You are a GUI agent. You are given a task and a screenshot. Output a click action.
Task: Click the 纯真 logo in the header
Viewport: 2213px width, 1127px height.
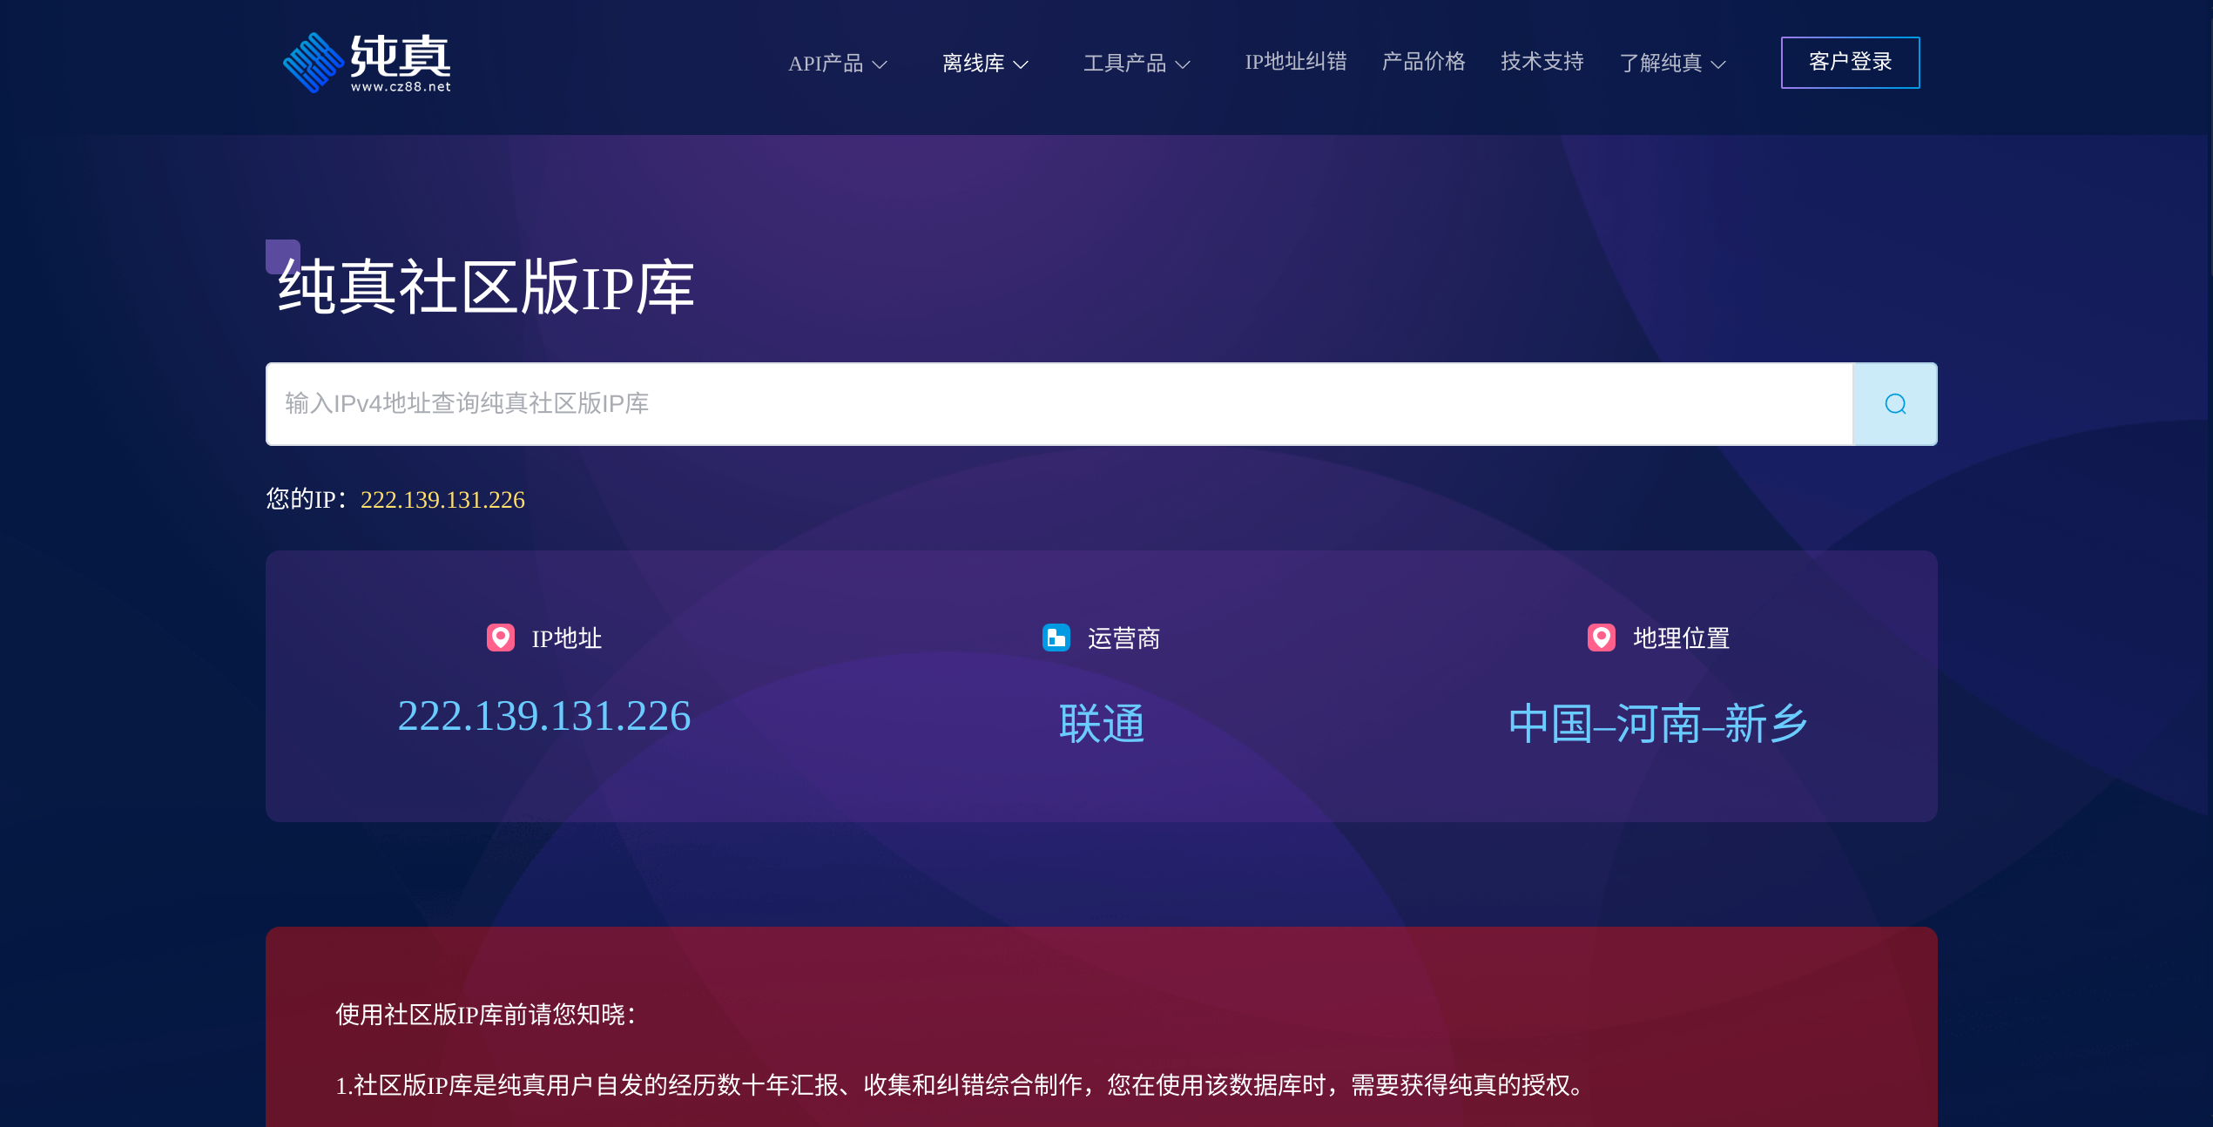367,63
